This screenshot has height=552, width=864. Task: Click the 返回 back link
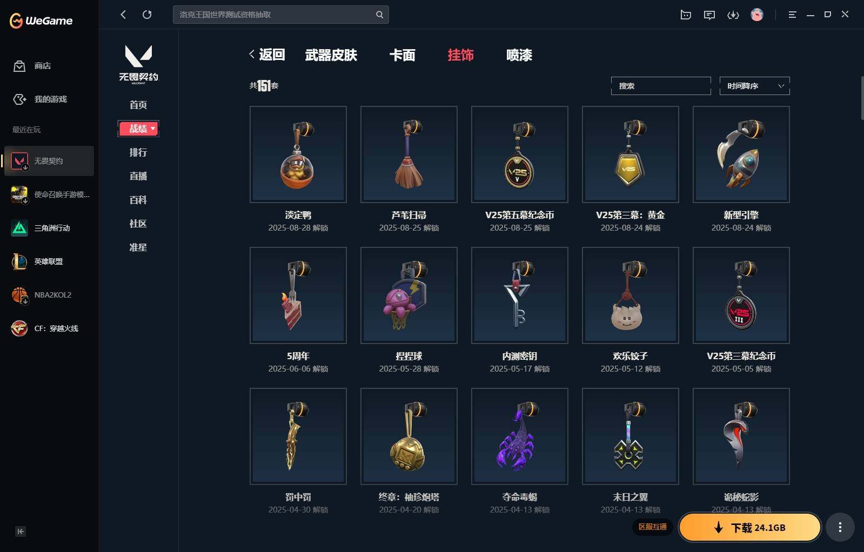point(267,55)
